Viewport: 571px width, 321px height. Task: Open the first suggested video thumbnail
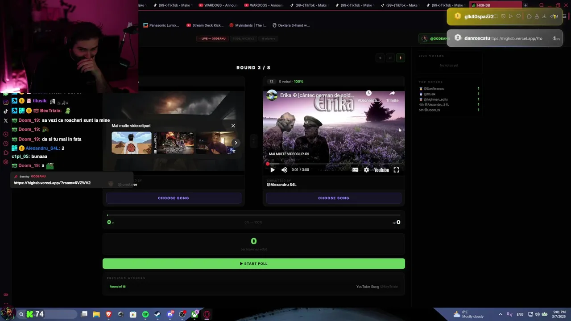132,143
